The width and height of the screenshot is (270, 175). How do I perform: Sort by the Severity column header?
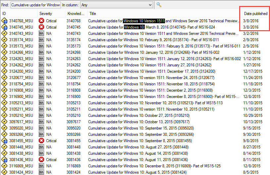45,14
